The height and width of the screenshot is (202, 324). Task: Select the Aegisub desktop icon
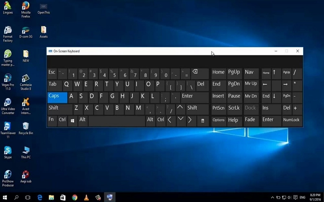click(x=26, y=177)
